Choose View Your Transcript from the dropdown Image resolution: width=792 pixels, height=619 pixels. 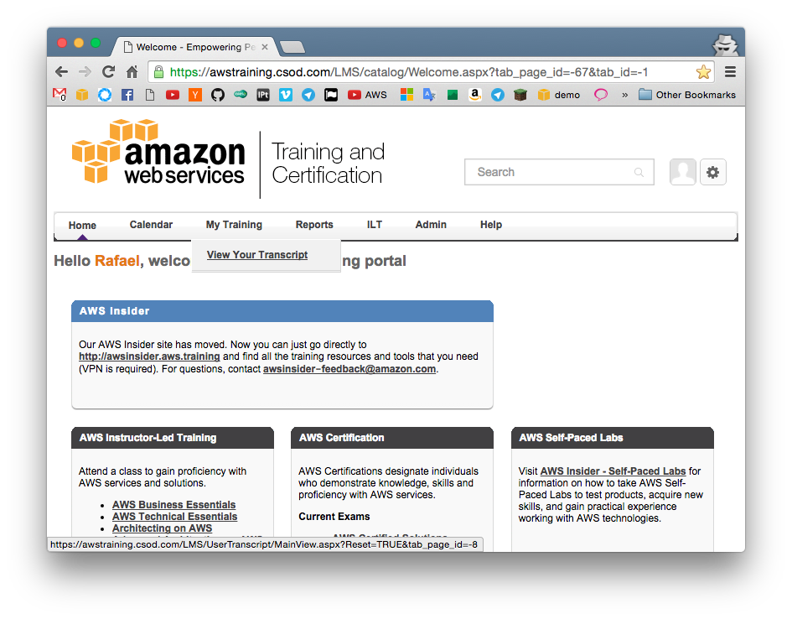point(257,255)
